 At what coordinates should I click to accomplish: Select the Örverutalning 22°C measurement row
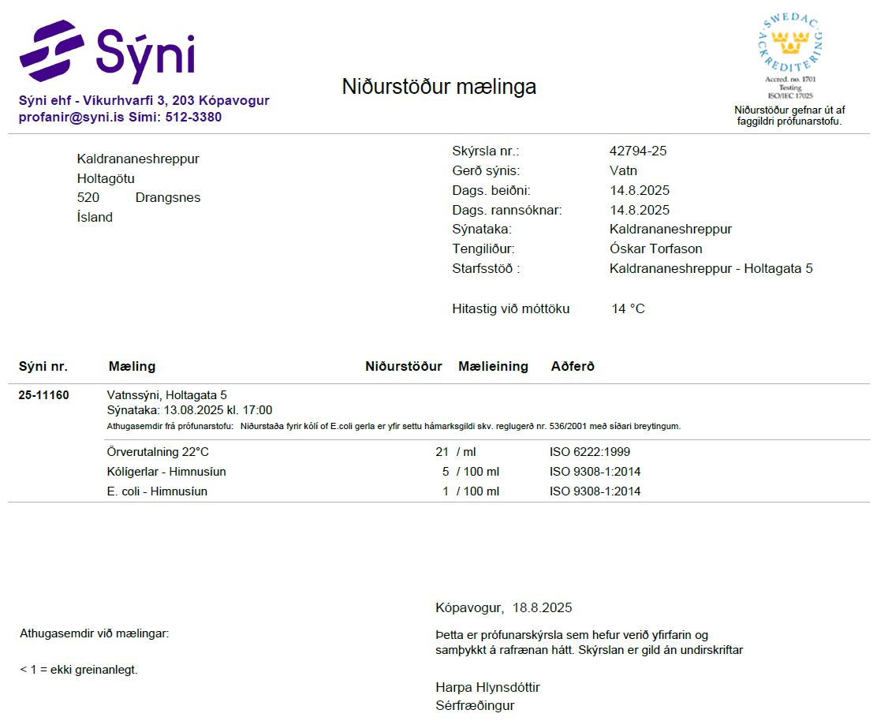point(158,452)
